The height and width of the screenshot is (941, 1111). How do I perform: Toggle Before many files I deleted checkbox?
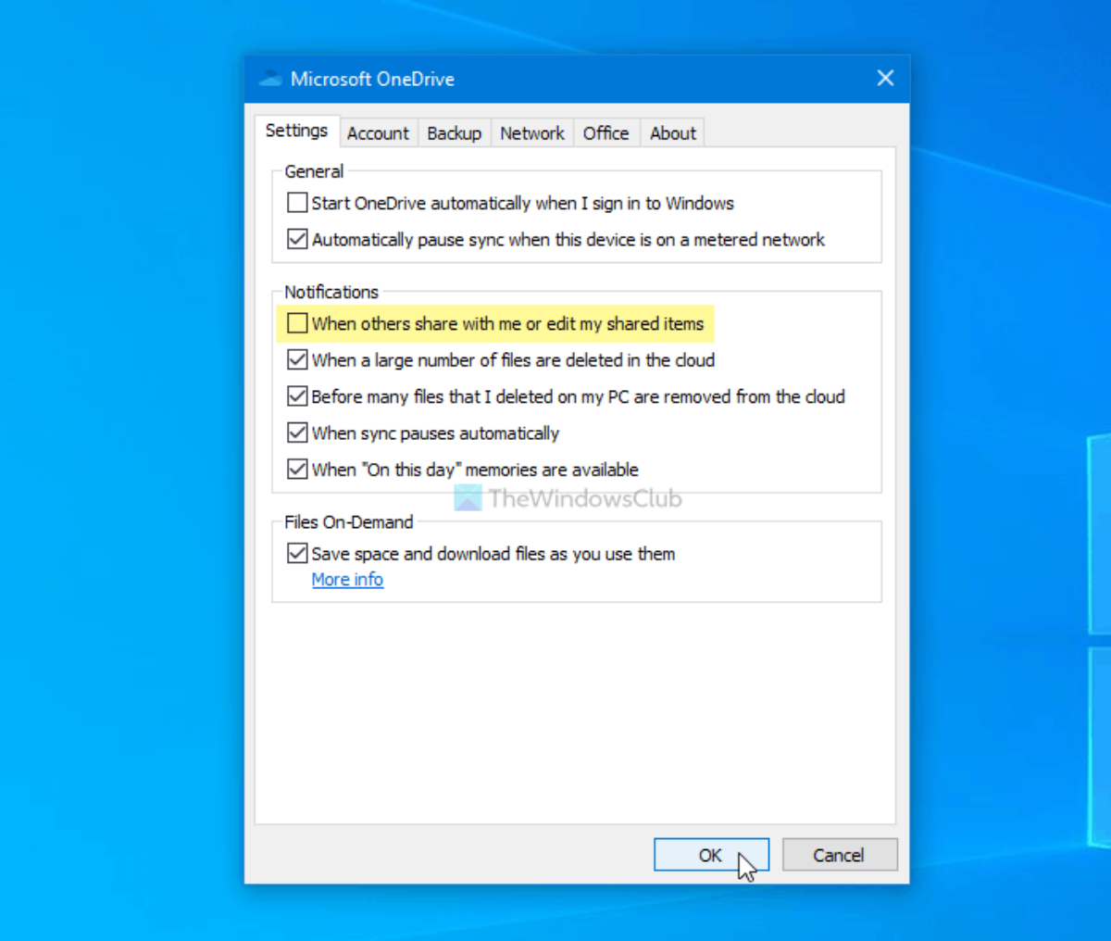coord(297,396)
